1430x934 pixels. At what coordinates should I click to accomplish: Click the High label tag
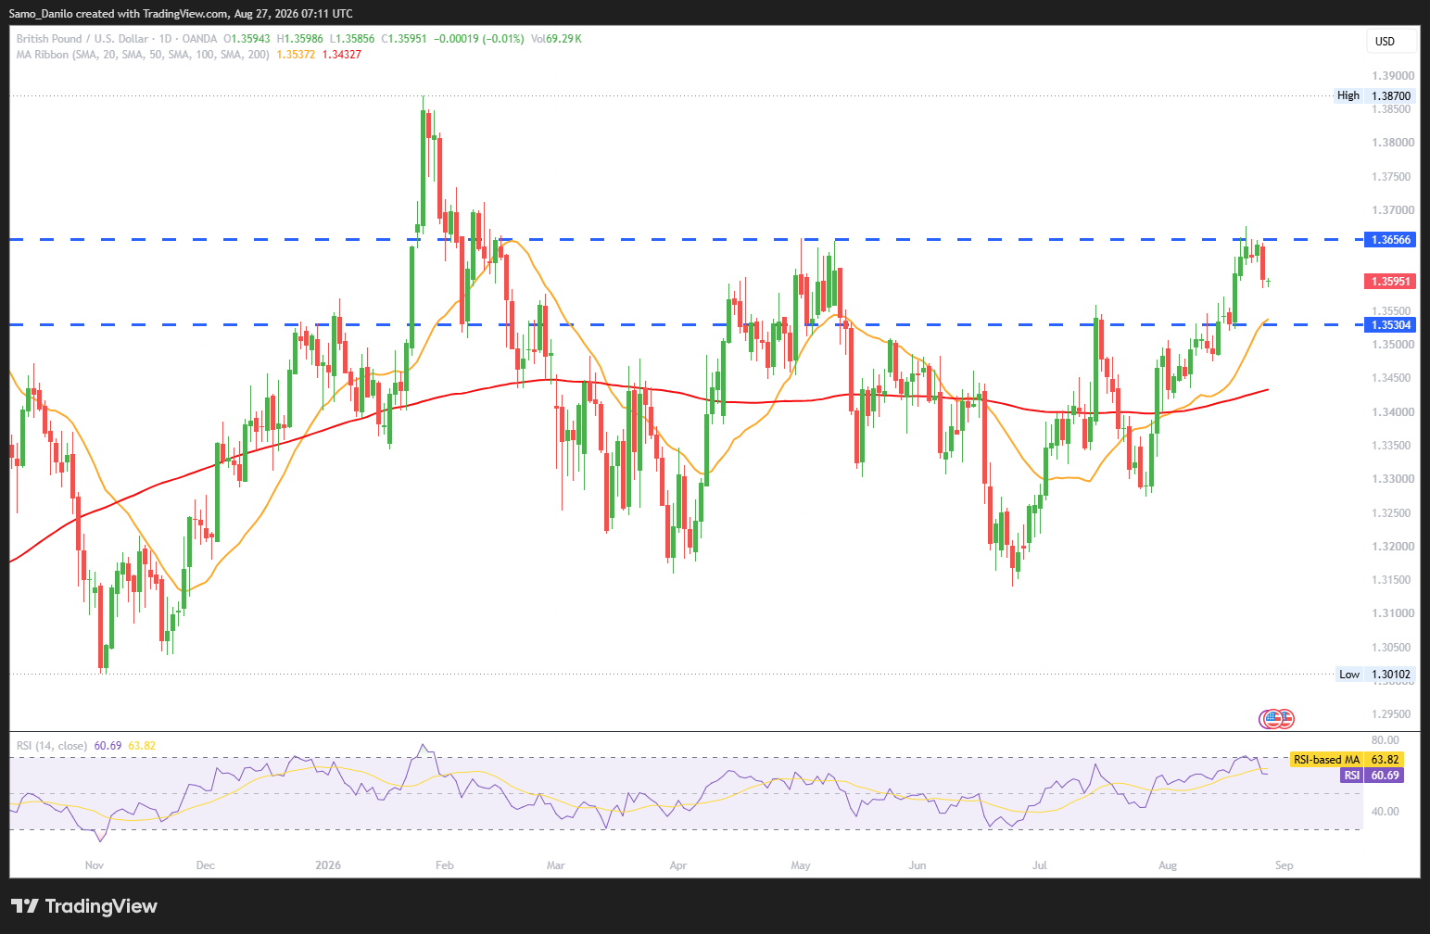(1348, 95)
